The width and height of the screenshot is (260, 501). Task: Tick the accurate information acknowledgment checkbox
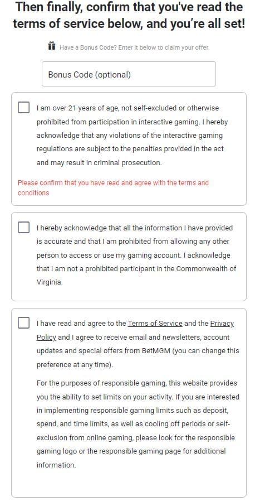tap(23, 228)
